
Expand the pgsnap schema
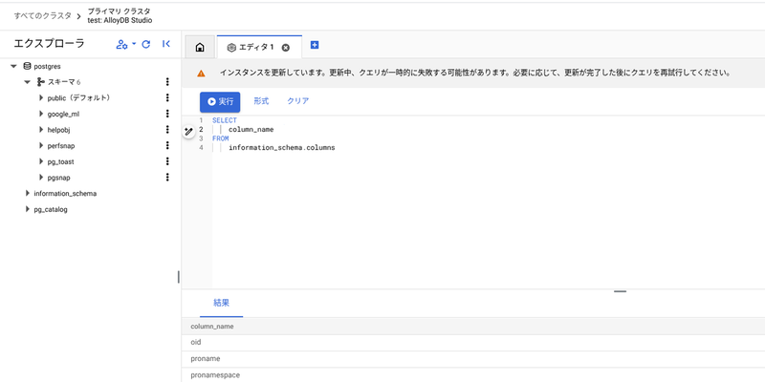(x=41, y=178)
